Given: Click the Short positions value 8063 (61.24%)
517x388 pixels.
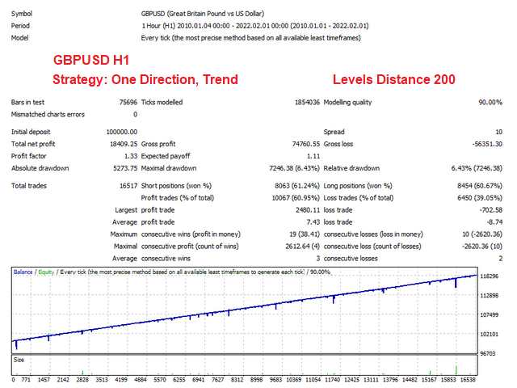Looking at the screenshot, I should 297,186.
